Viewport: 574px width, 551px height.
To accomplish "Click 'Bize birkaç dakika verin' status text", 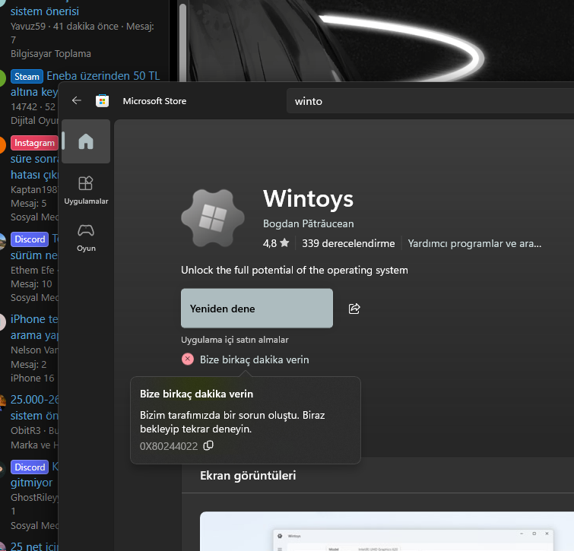I will pyautogui.click(x=254, y=359).
